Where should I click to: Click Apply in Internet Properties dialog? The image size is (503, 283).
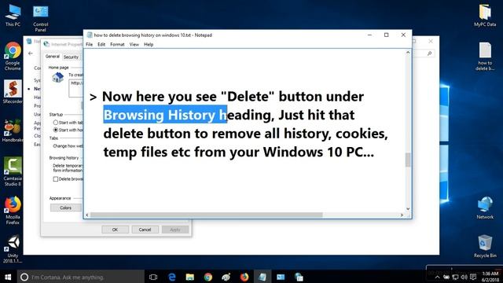click(174, 230)
